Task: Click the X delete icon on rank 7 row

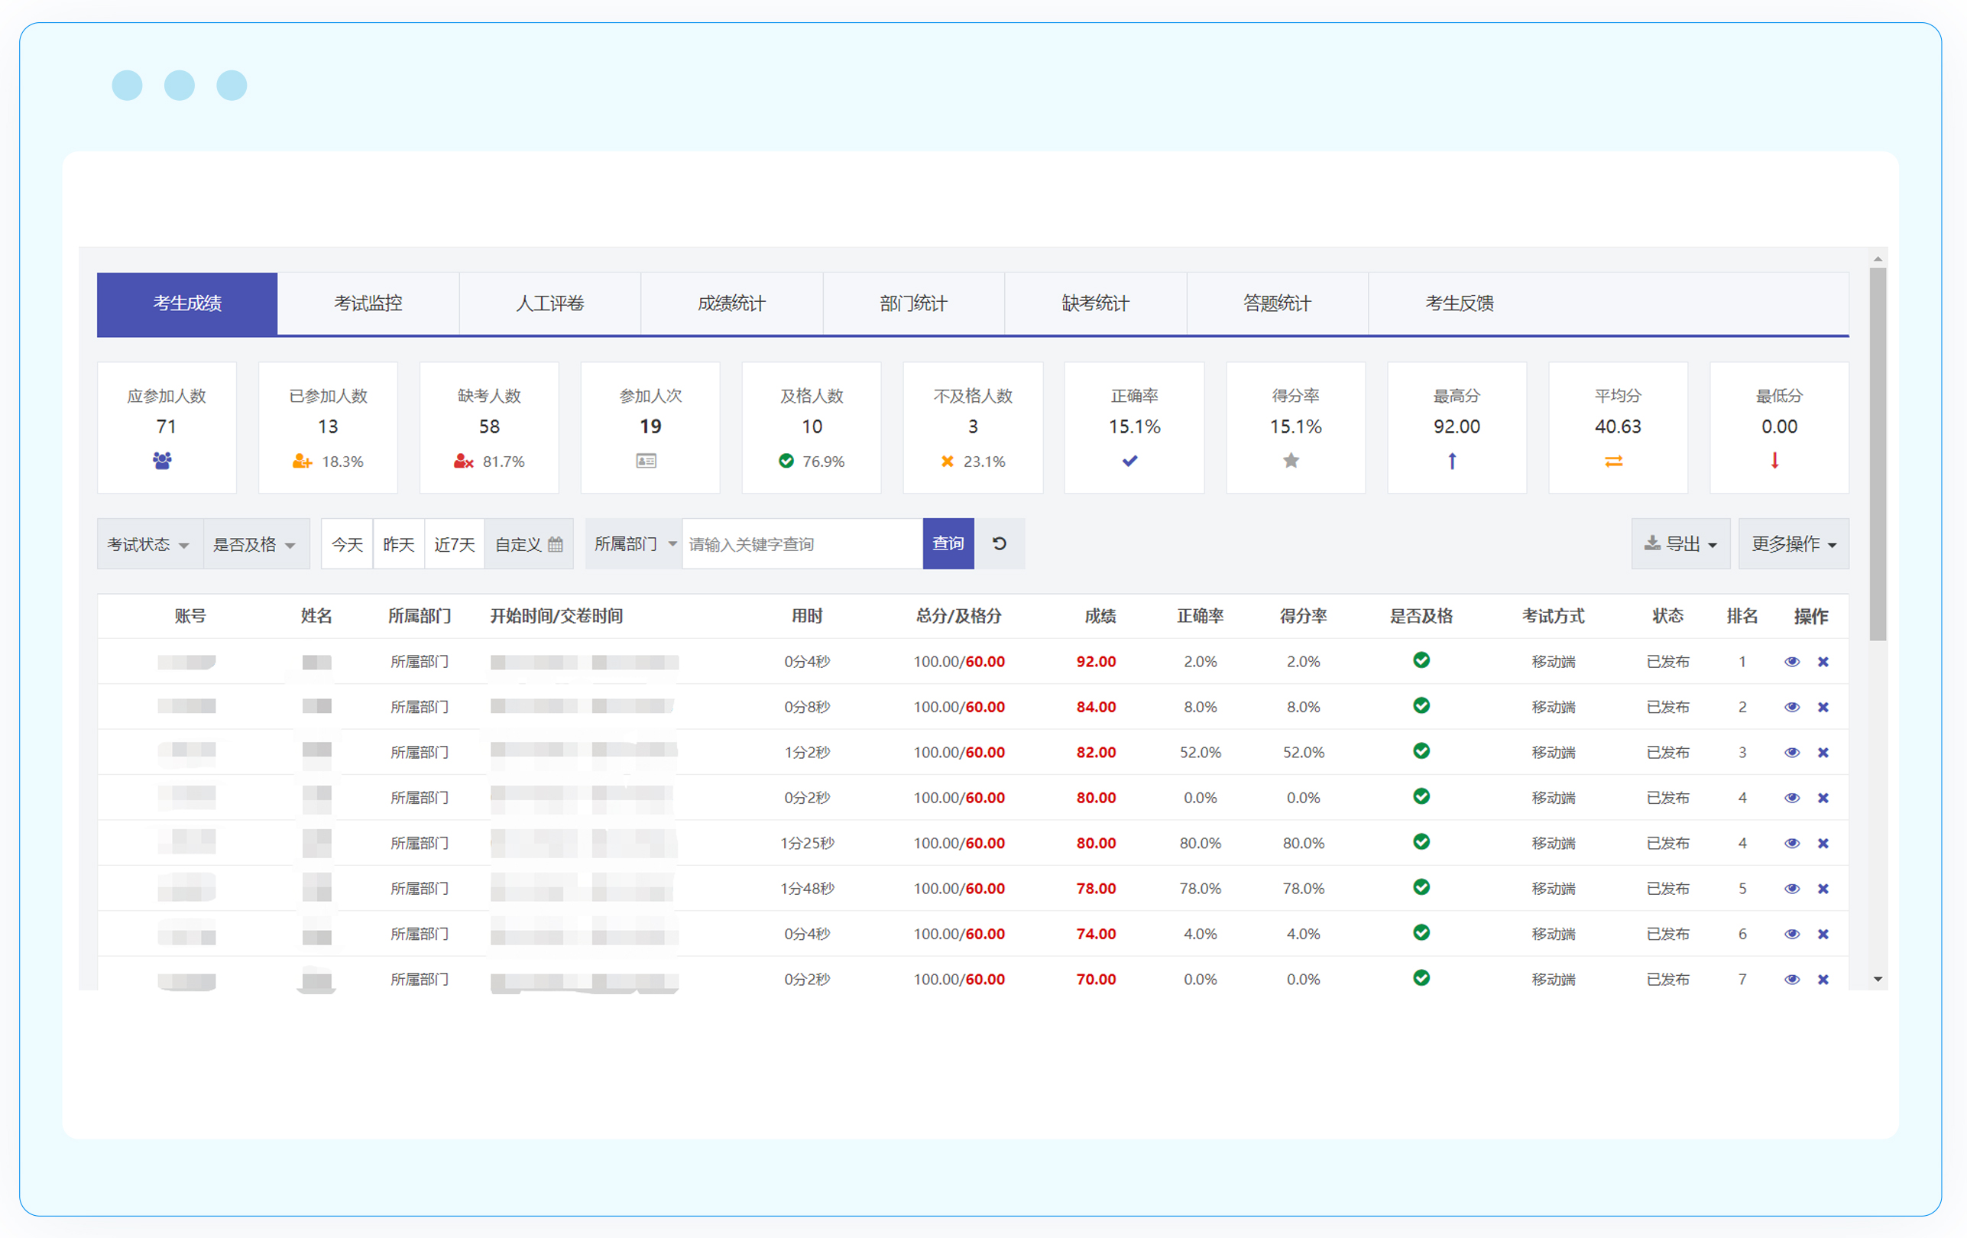Action: pyautogui.click(x=1823, y=979)
